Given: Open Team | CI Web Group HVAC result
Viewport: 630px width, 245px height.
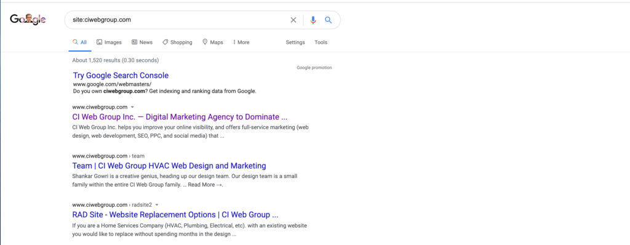Looking at the screenshot, I should pyautogui.click(x=169, y=166).
